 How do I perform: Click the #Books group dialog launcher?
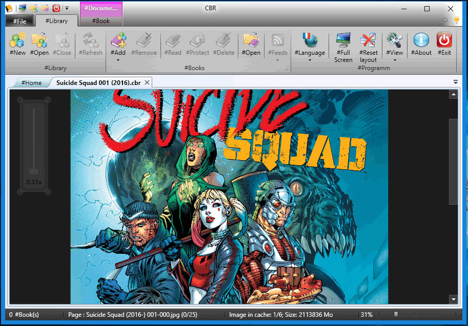coord(286,68)
